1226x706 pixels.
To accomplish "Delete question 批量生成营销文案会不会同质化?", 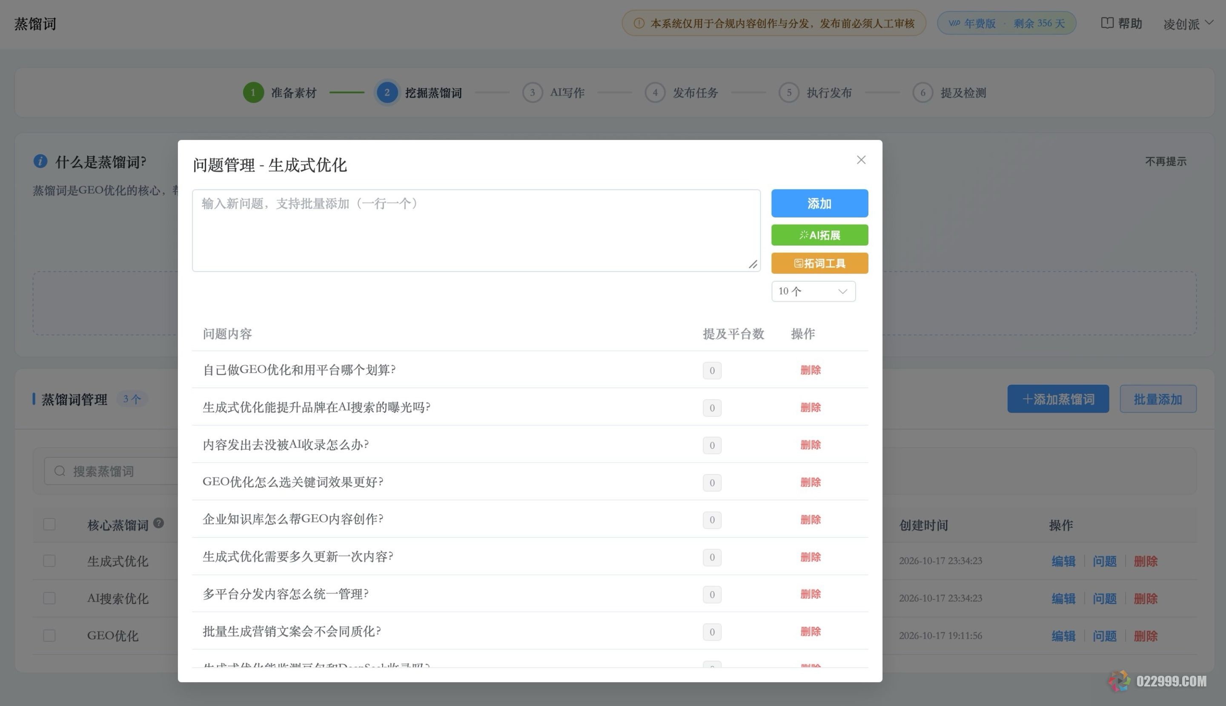I will [x=811, y=632].
